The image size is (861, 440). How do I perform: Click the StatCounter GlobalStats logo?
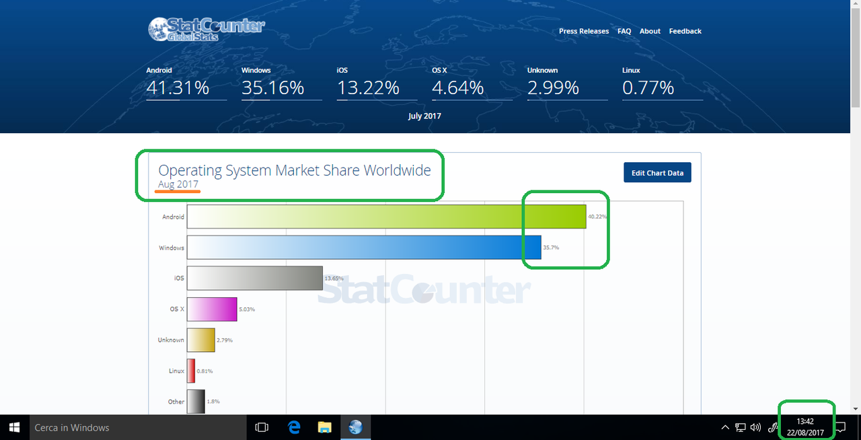tap(206, 30)
